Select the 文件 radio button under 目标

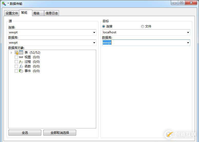pyautogui.click(x=143, y=26)
